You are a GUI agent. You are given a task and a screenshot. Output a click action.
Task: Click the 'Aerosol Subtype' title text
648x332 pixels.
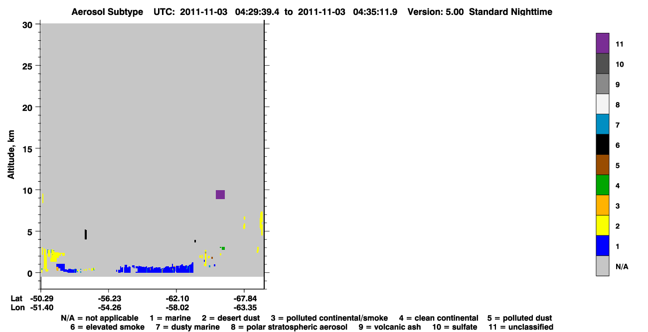[107, 11]
